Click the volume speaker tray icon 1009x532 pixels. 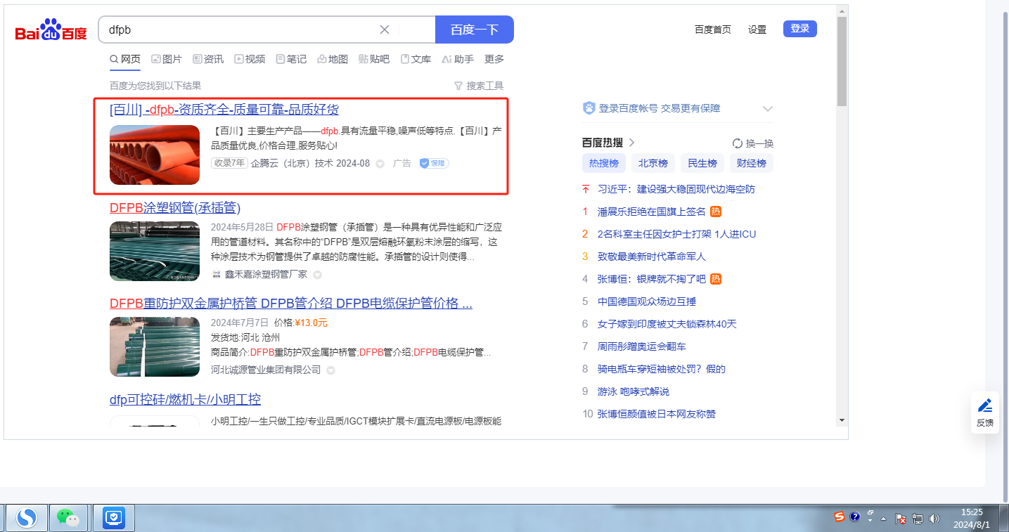coord(934,519)
